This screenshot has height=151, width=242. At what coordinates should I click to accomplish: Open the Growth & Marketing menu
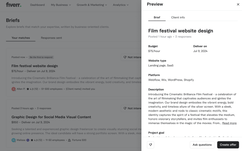pos(92,5)
